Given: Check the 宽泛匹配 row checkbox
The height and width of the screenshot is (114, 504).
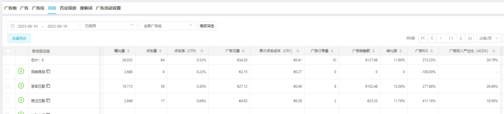Looking at the screenshot, I should click(7, 101).
